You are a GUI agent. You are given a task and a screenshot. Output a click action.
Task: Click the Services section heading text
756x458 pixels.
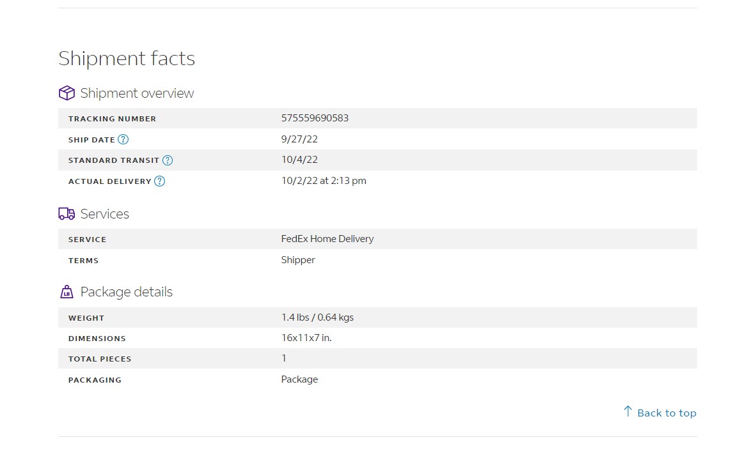[105, 214]
